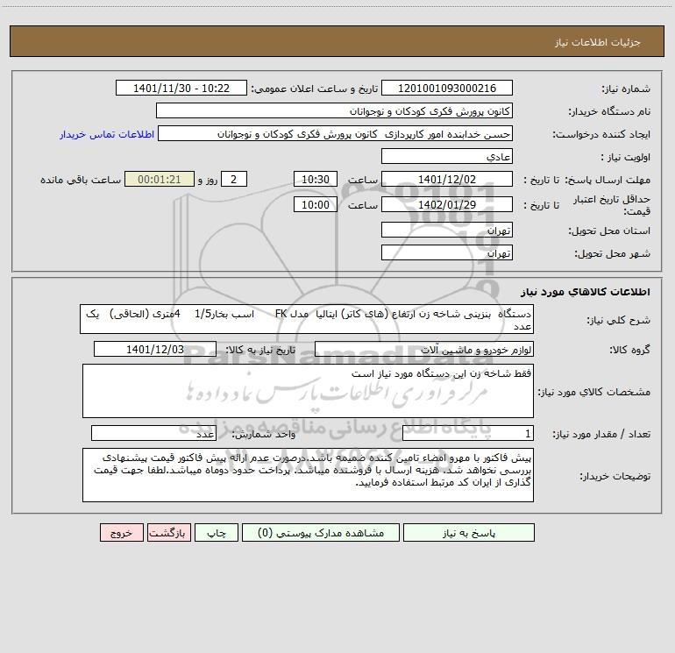
Task: Click the 'اولویت نیاز' label
Action: (626, 158)
